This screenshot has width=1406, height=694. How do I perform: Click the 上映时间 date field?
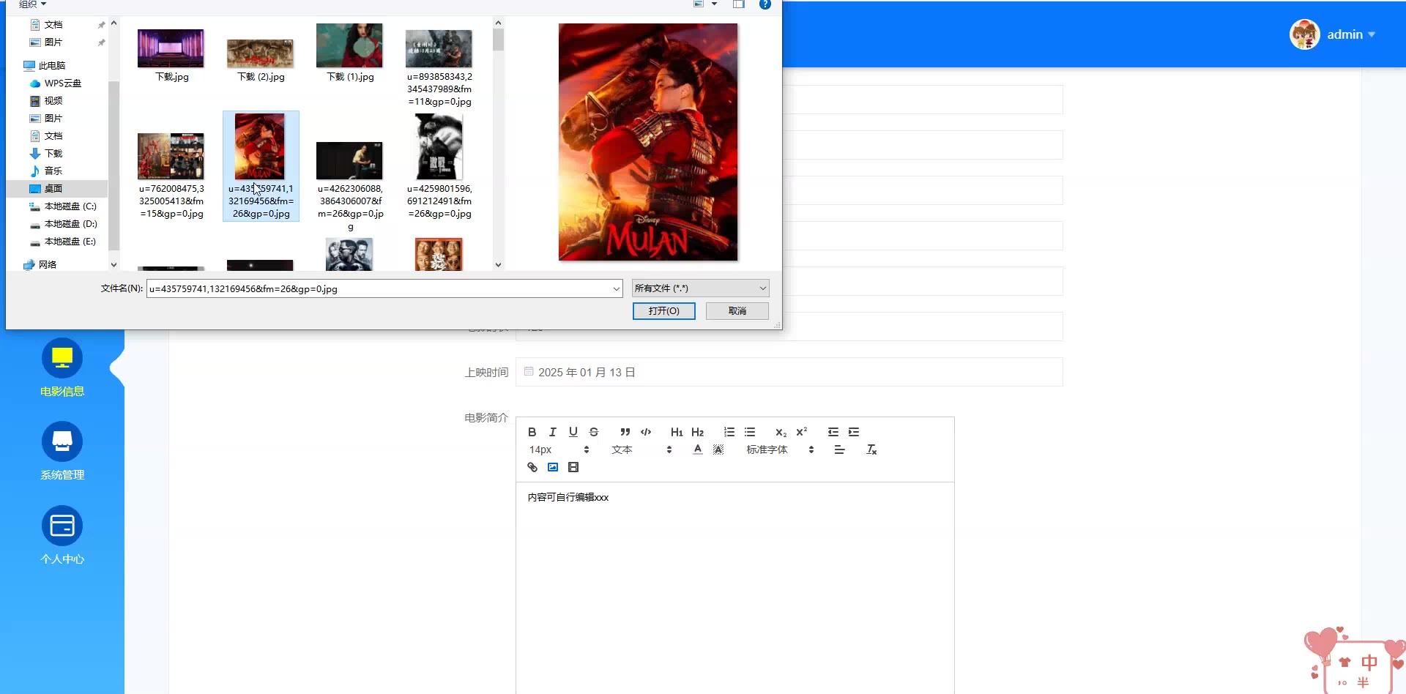coord(789,372)
